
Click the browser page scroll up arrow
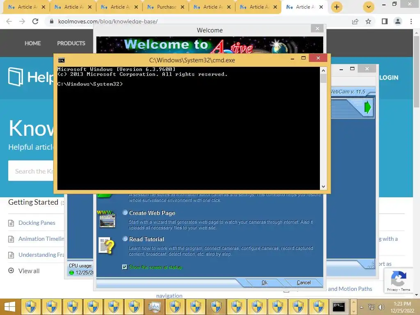coord(416,32)
